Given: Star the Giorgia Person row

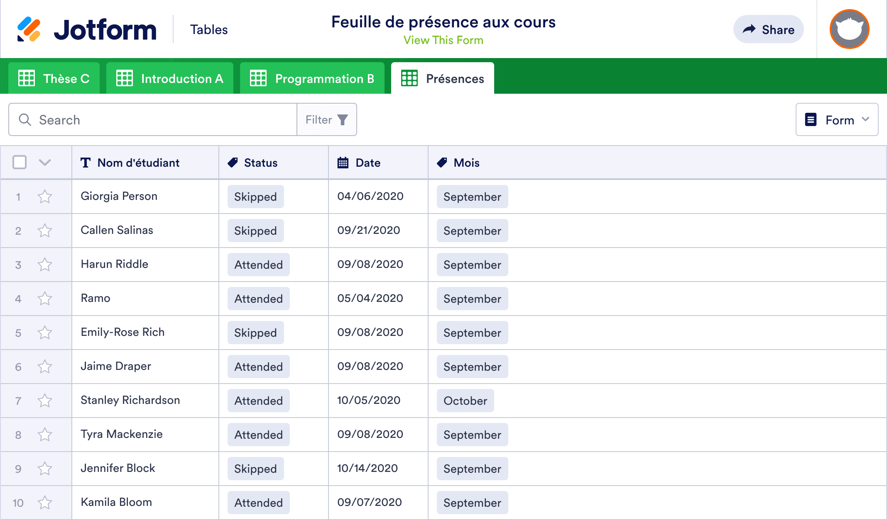Looking at the screenshot, I should tap(45, 197).
